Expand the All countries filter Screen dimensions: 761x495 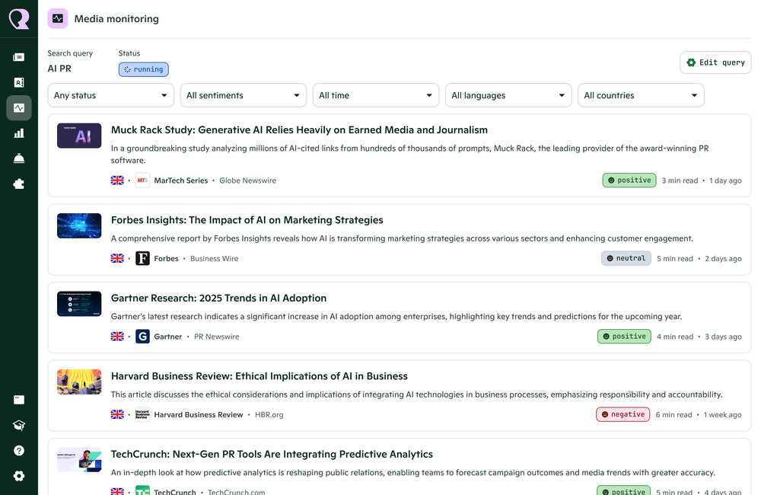point(640,95)
